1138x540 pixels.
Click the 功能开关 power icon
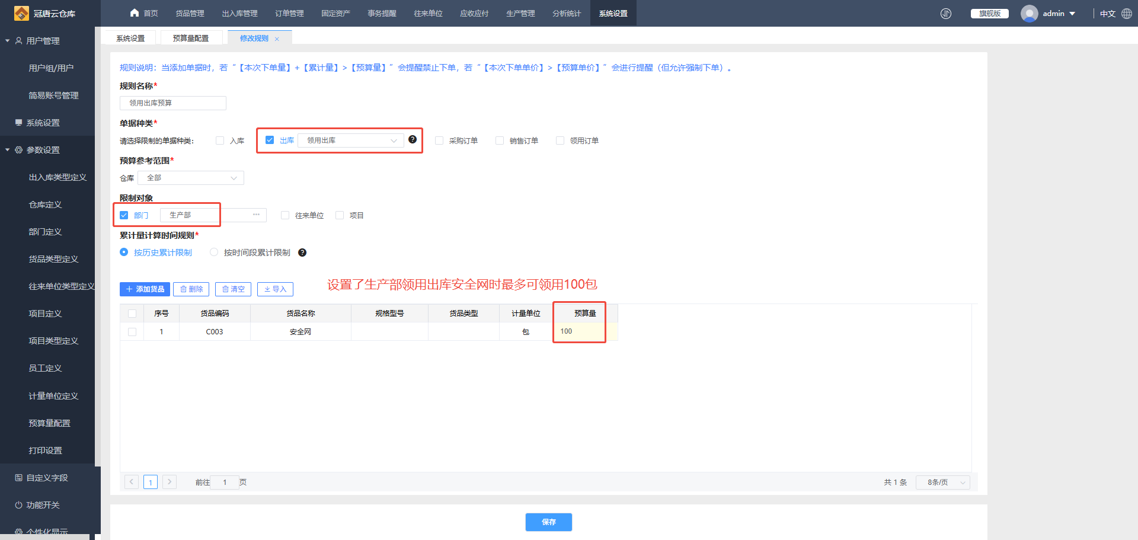19,505
